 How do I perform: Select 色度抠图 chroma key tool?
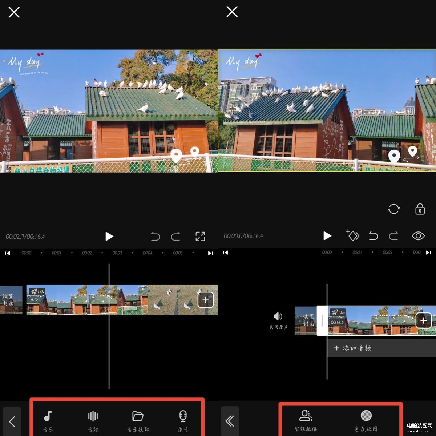tap(366, 421)
